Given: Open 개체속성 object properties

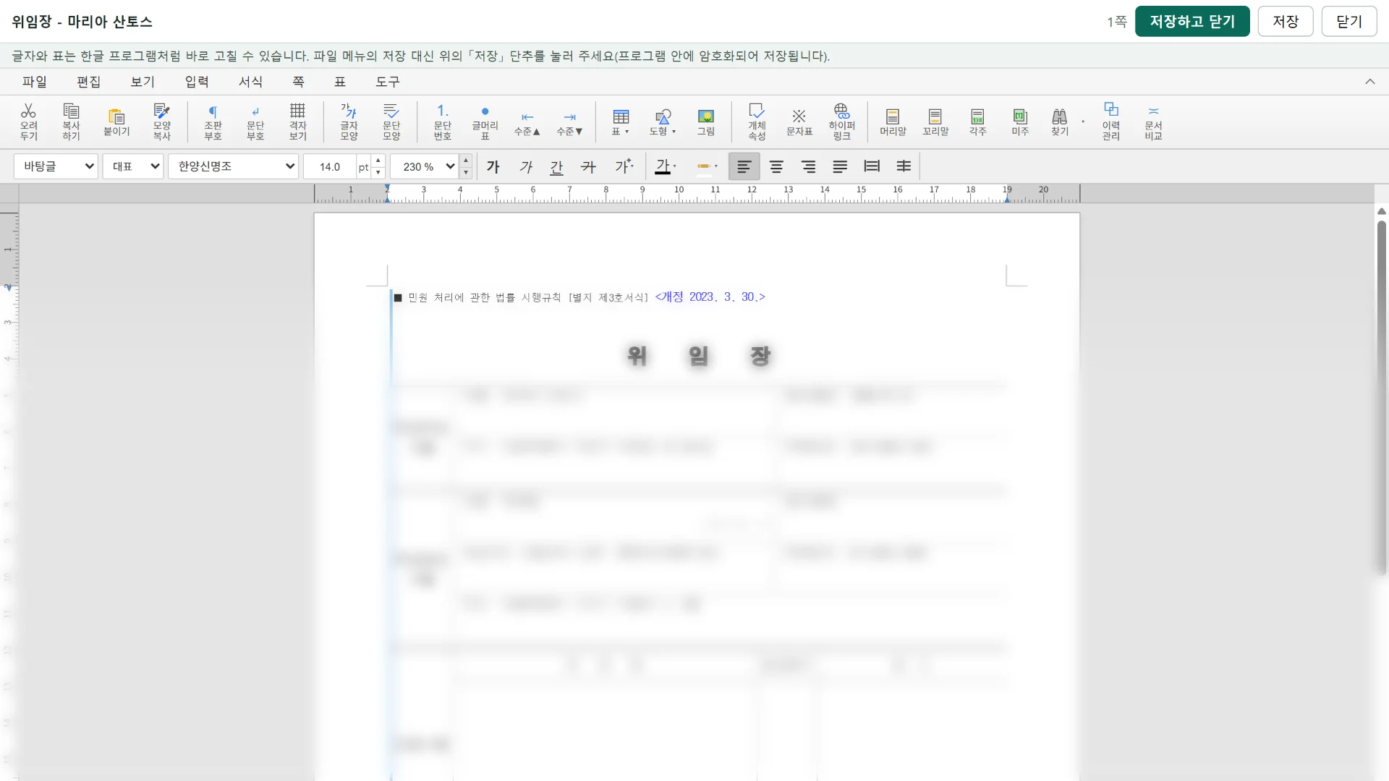Looking at the screenshot, I should [757, 121].
